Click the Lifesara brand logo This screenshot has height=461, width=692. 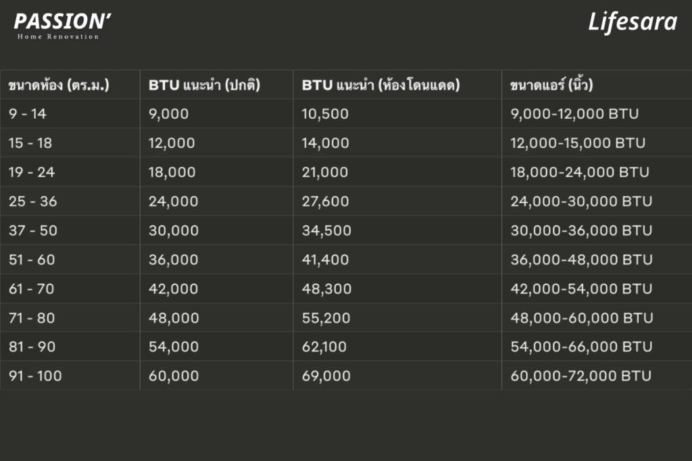pyautogui.click(x=632, y=22)
